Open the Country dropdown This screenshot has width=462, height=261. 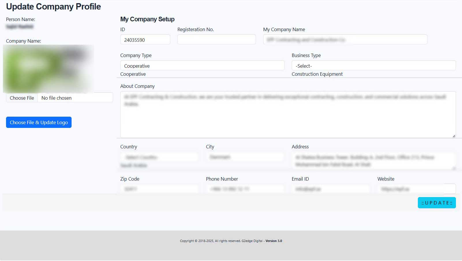coord(159,157)
